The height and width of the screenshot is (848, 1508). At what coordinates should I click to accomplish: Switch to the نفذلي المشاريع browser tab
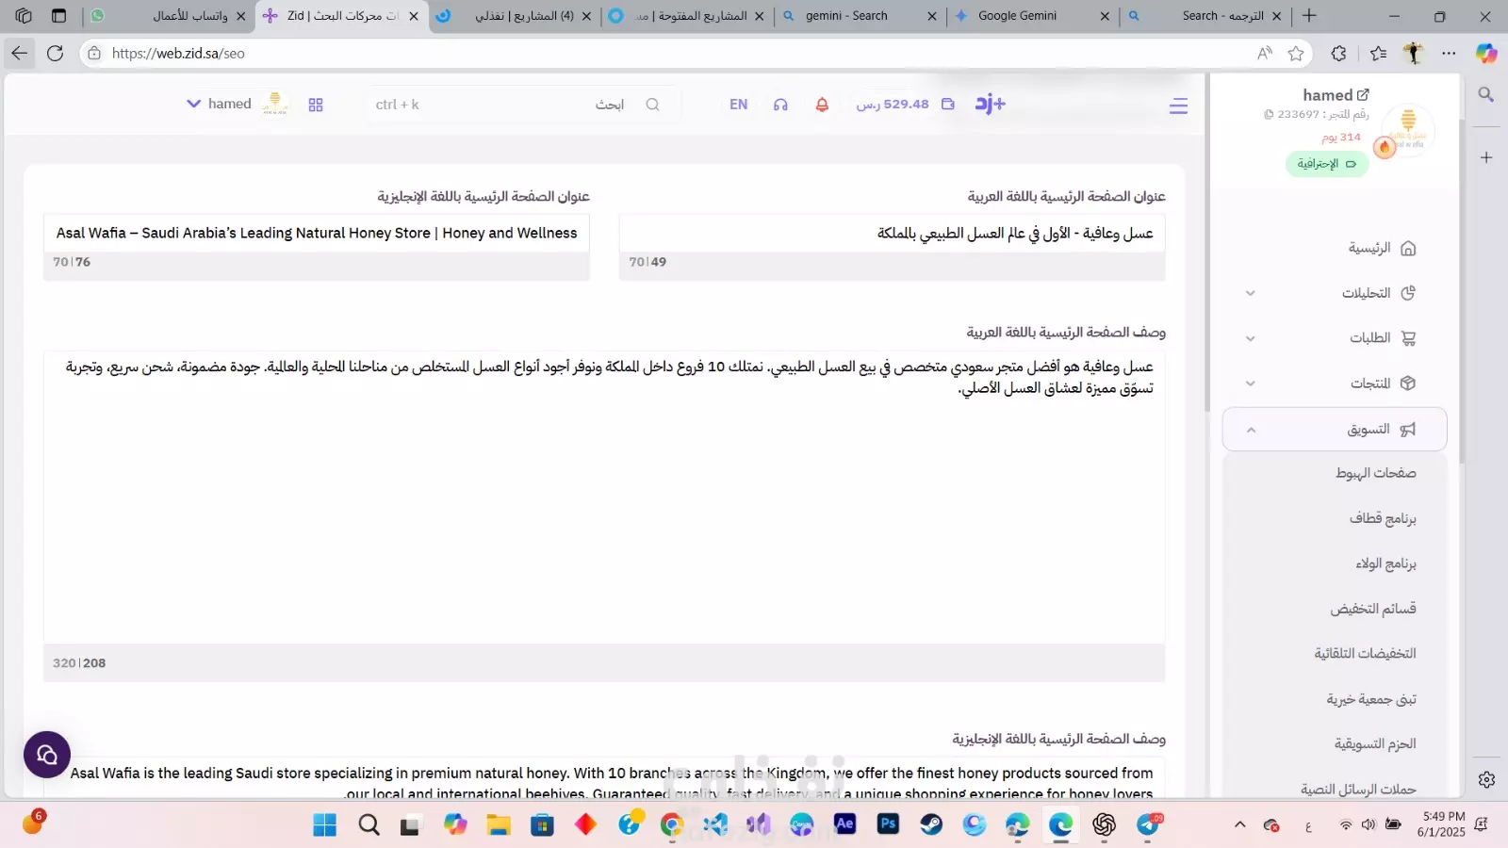click(x=514, y=16)
